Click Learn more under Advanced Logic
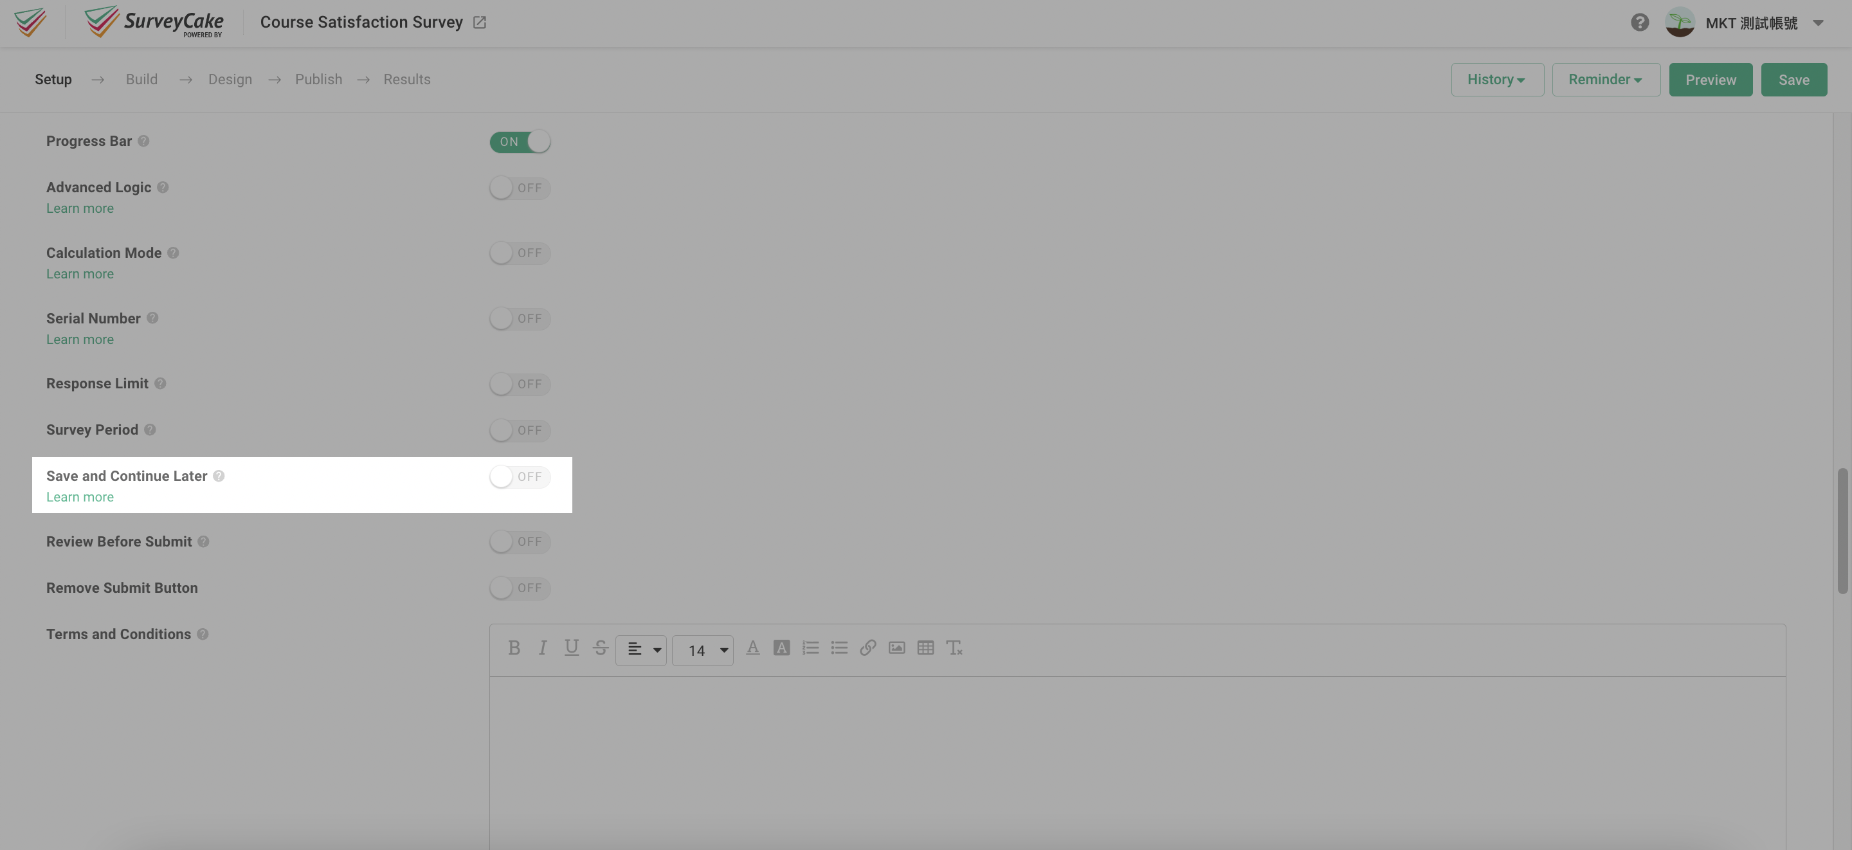 (x=79, y=208)
